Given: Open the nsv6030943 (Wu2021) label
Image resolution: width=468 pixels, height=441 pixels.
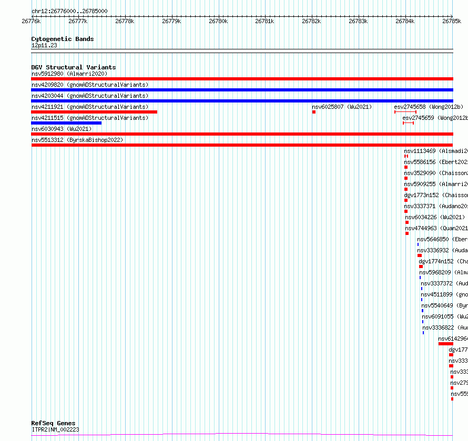Looking at the screenshot, I should (x=62, y=129).
